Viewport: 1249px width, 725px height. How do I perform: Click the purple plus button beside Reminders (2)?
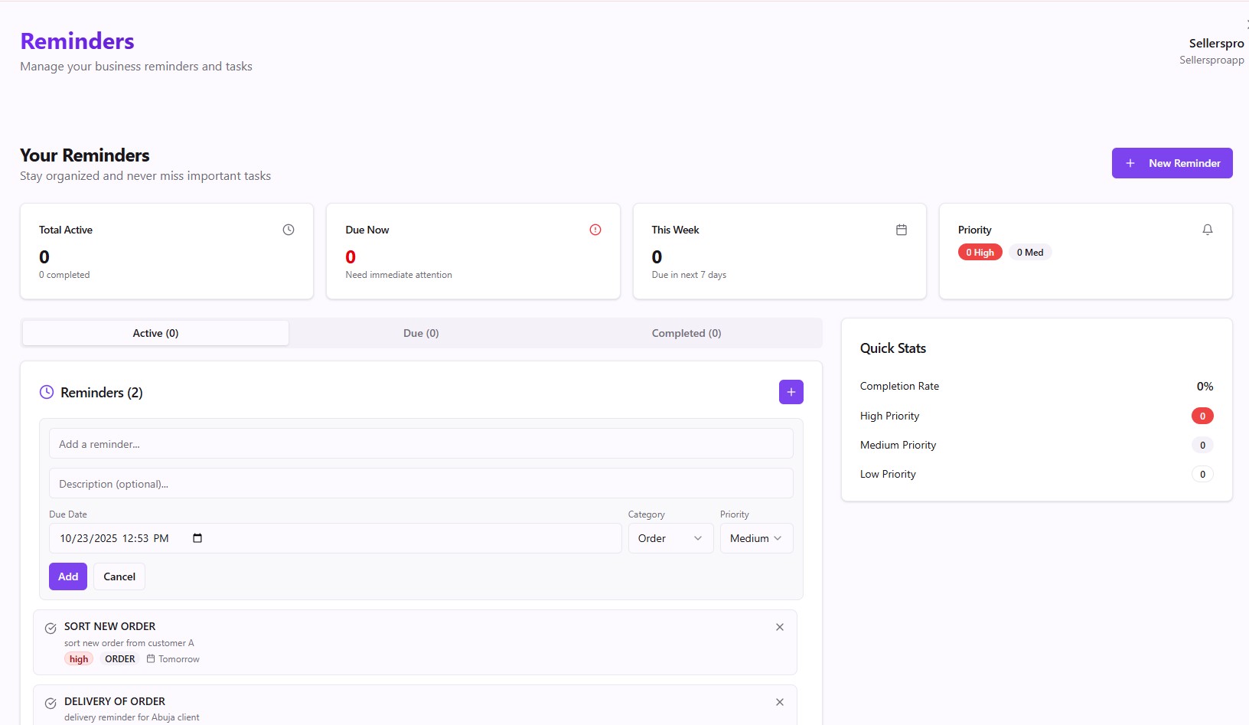coord(791,392)
